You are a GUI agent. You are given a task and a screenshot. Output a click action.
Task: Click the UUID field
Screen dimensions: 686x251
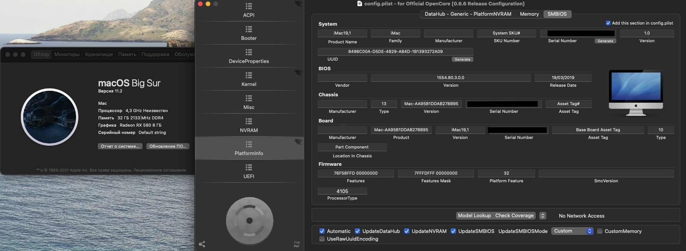[x=395, y=51]
